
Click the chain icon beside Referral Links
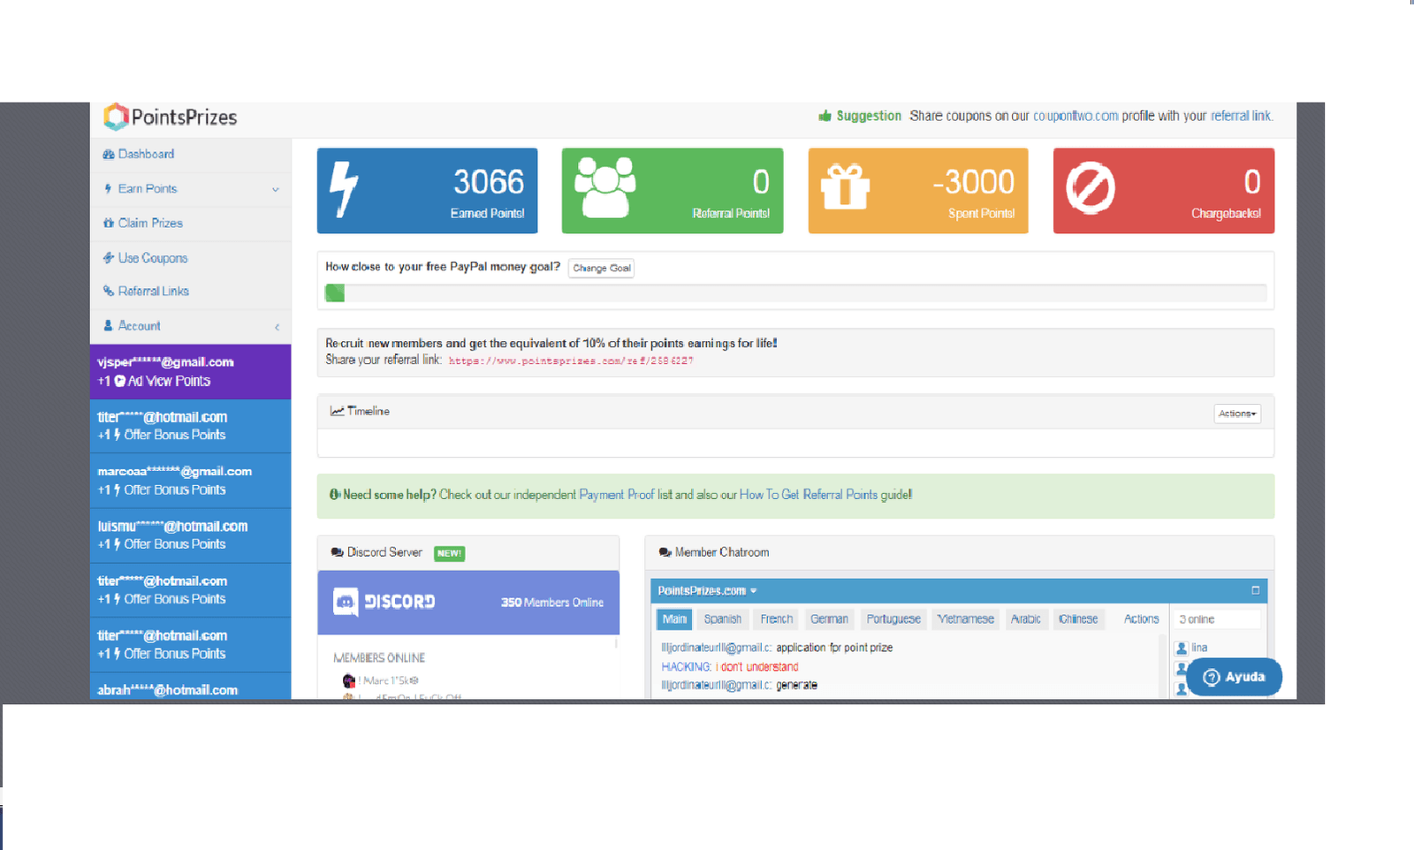(x=109, y=291)
